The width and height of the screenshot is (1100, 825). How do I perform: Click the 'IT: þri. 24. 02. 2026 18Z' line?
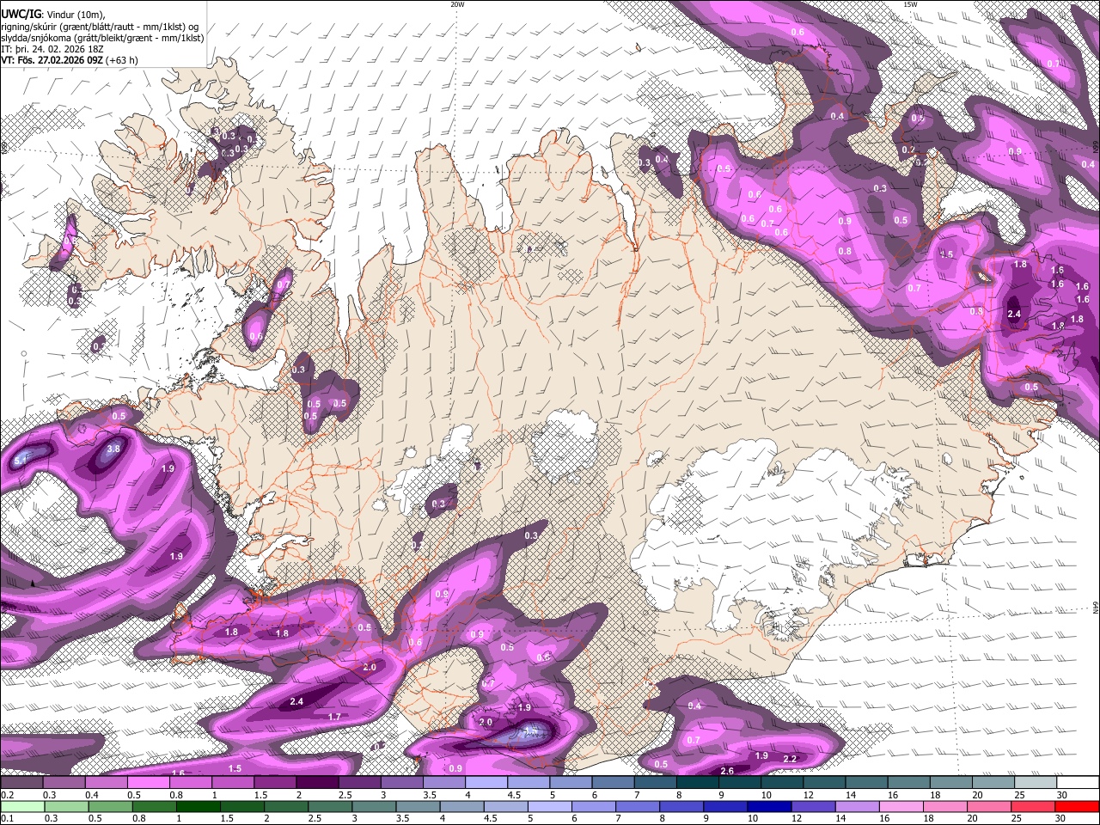coord(52,49)
